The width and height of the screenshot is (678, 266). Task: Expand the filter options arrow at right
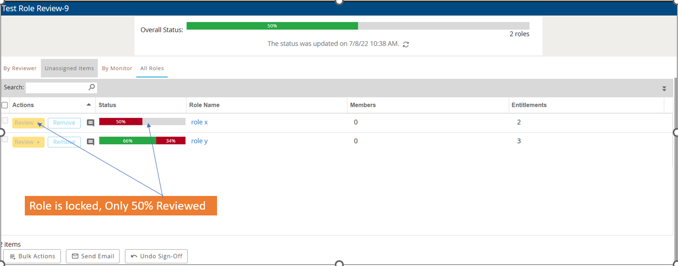tap(664, 89)
